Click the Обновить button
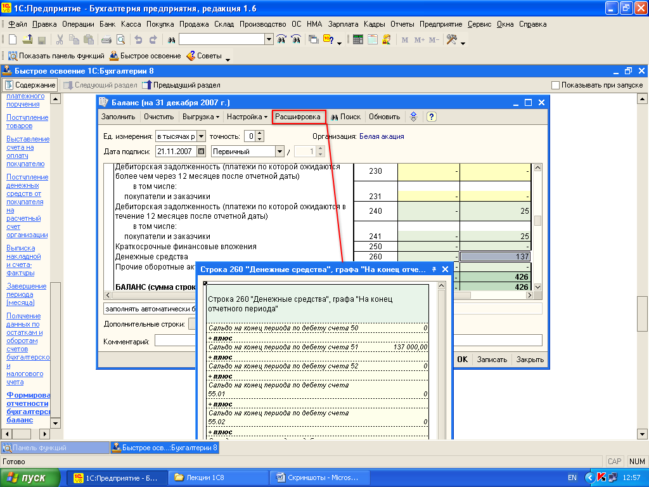 tap(385, 117)
